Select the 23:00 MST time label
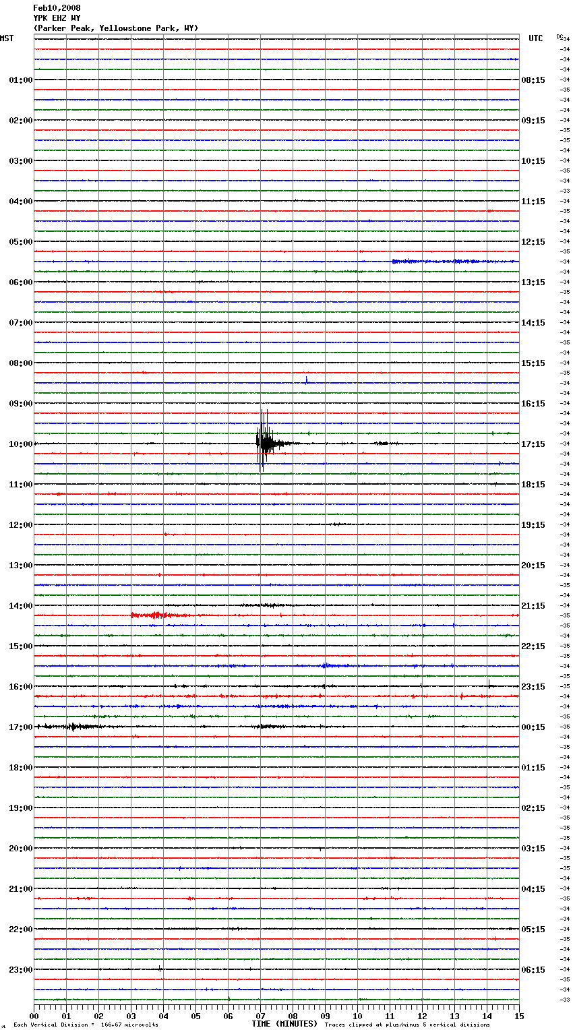Screen dimensions: 573x1034 click(x=21, y=969)
